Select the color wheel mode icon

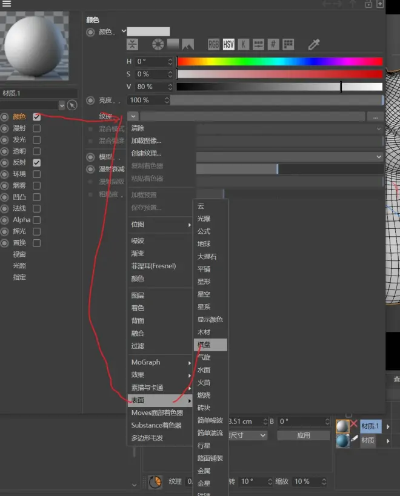point(158,44)
